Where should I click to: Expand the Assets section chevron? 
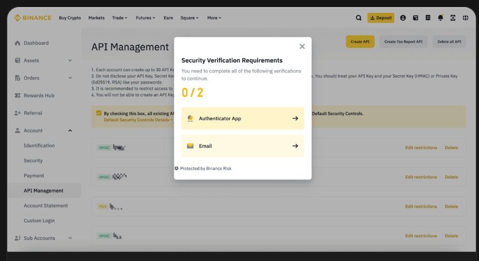70,60
